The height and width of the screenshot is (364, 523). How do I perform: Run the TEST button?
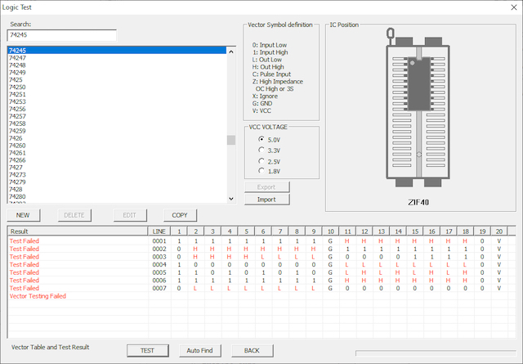tap(147, 351)
